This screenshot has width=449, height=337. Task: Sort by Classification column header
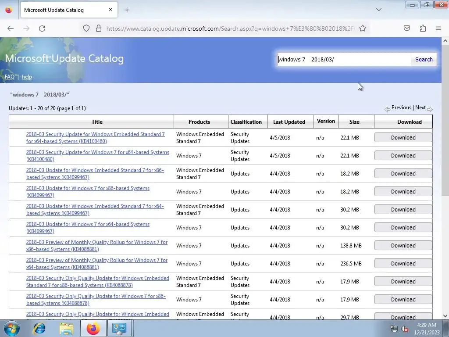click(246, 122)
